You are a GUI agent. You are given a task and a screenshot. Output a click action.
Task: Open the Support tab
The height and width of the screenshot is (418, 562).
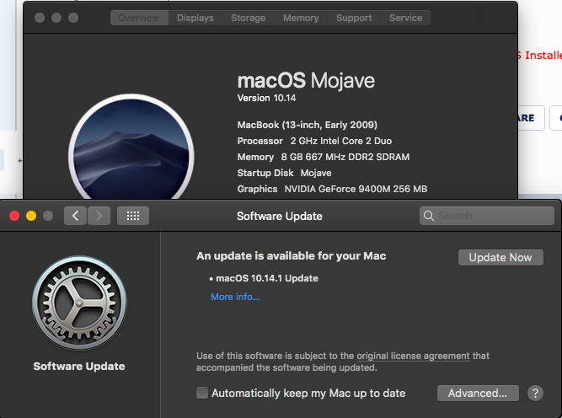pyautogui.click(x=354, y=18)
